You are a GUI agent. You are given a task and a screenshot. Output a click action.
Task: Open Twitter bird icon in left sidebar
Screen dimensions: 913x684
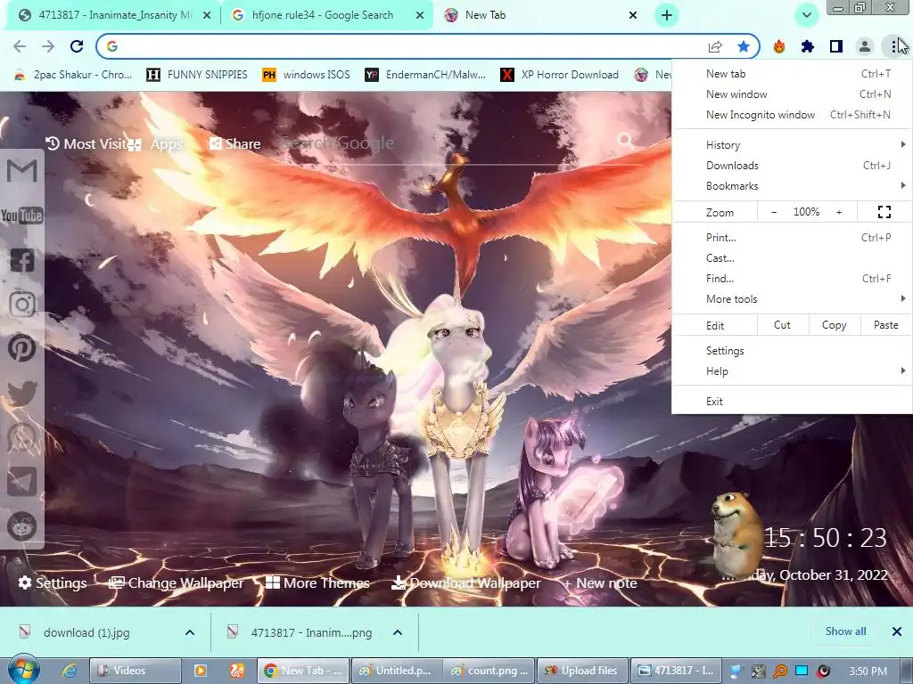[22, 393]
